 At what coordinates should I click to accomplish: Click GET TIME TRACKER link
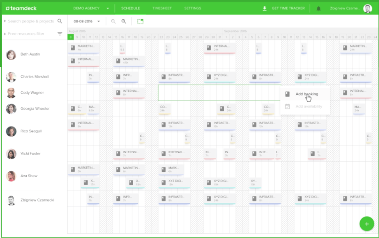tap(288, 8)
